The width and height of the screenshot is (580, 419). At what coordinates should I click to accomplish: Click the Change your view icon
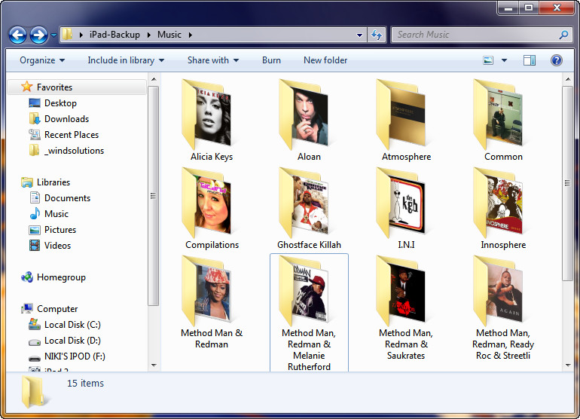tap(488, 60)
